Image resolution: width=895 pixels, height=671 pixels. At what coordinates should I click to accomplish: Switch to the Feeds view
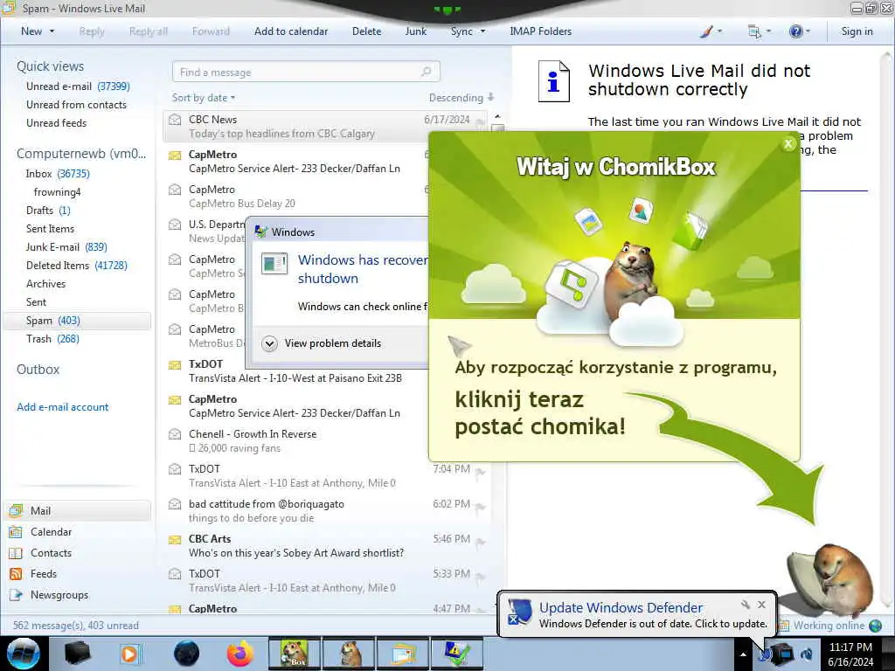[x=44, y=574]
